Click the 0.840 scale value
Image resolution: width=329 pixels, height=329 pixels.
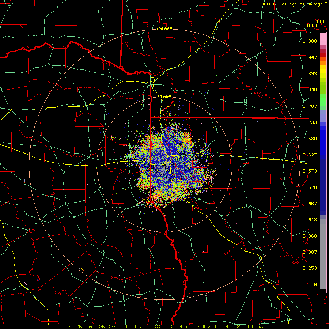pos(310,90)
